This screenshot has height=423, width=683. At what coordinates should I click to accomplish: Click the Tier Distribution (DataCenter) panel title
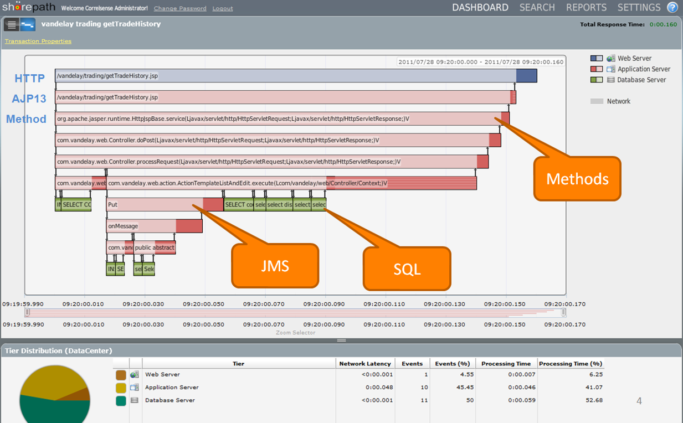pos(59,350)
